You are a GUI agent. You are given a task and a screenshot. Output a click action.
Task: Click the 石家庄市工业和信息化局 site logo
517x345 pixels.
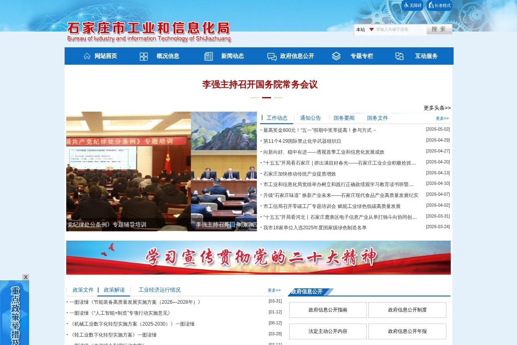pos(149,32)
